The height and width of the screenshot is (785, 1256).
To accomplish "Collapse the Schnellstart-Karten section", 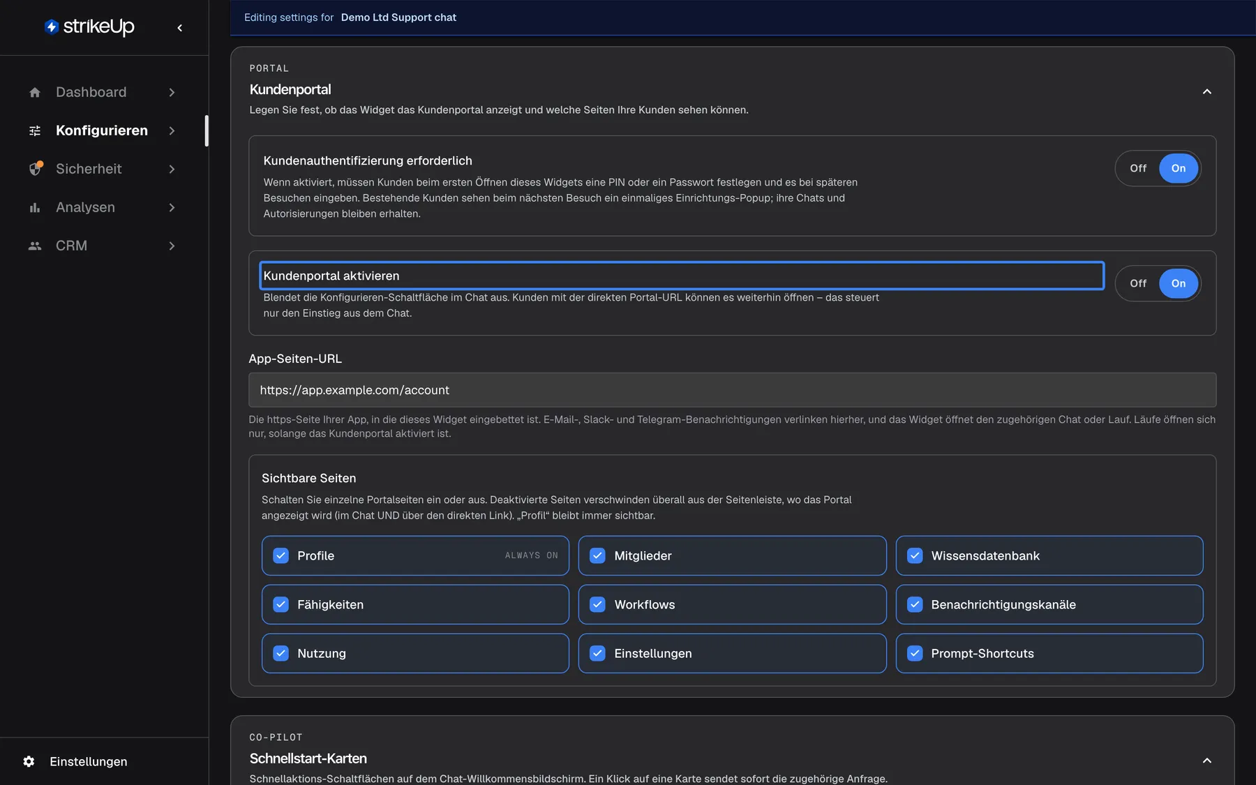I will pos(1207,761).
